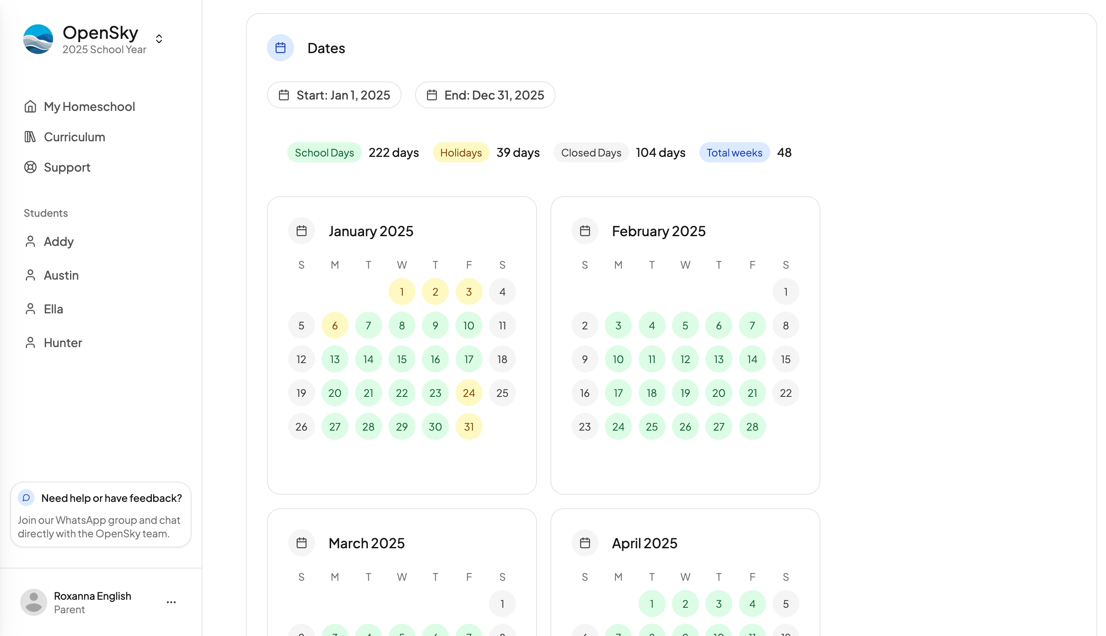
Task: Select the My Homeschool home icon
Action: pos(30,106)
